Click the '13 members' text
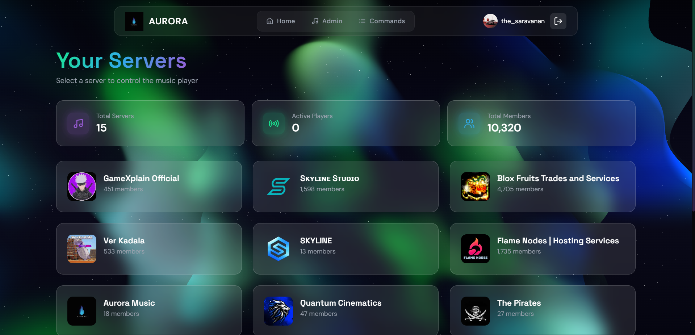Image resolution: width=695 pixels, height=335 pixels. [x=318, y=251]
